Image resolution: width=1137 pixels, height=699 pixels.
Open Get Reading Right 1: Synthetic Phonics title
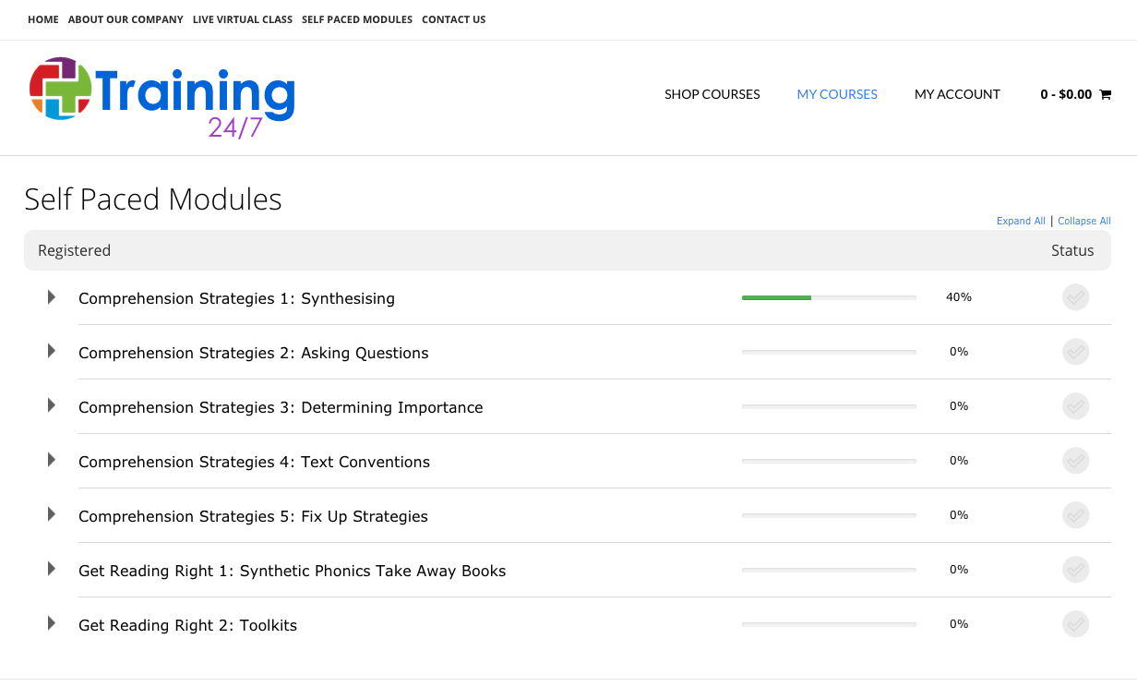[292, 571]
